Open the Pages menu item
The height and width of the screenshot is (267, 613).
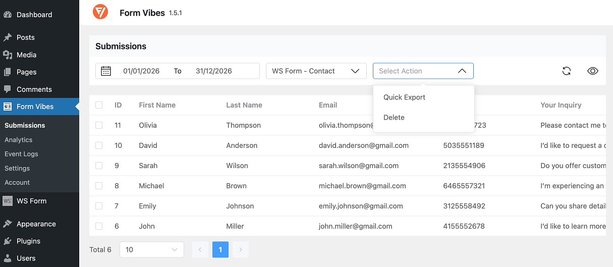point(39,72)
